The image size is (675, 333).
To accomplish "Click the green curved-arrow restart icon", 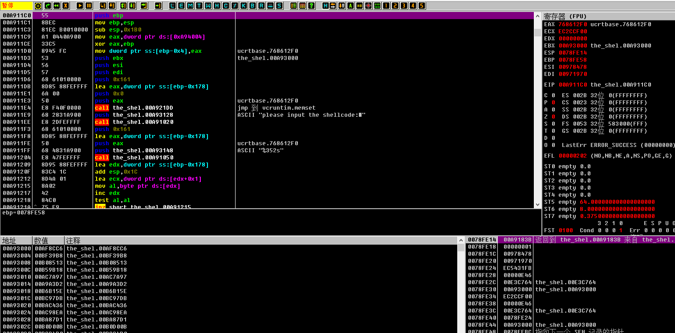I will [x=48, y=6].
